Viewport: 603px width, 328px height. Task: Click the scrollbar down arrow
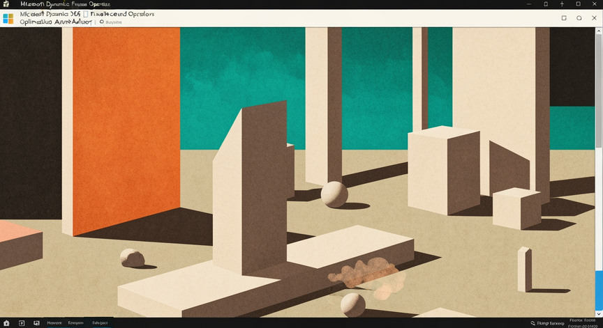pyautogui.click(x=598, y=314)
